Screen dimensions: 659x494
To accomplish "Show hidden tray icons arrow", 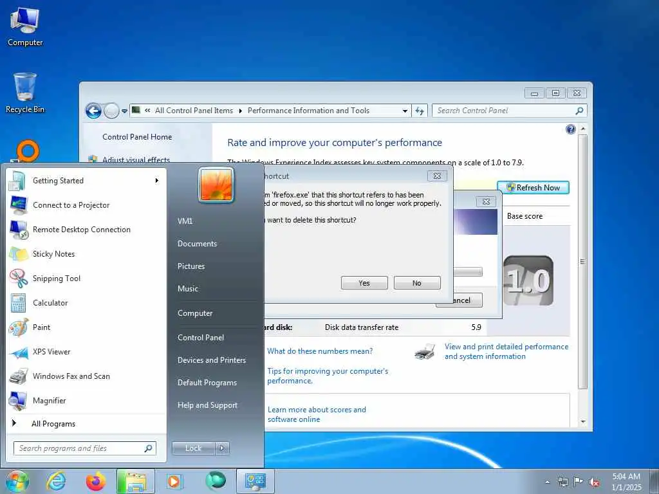I will pyautogui.click(x=547, y=482).
